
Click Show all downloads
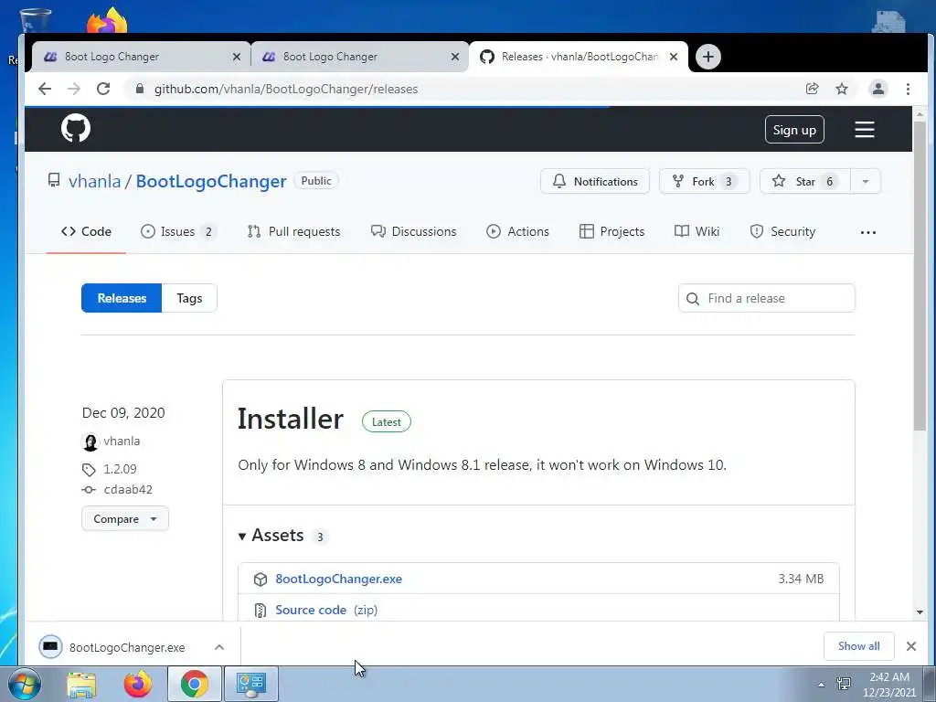point(858,646)
